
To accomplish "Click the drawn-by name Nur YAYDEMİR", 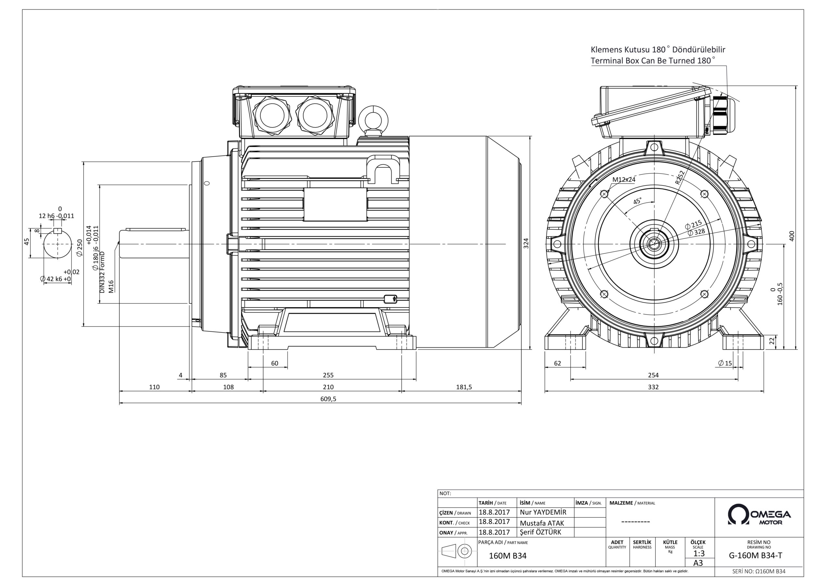I will tap(543, 512).
